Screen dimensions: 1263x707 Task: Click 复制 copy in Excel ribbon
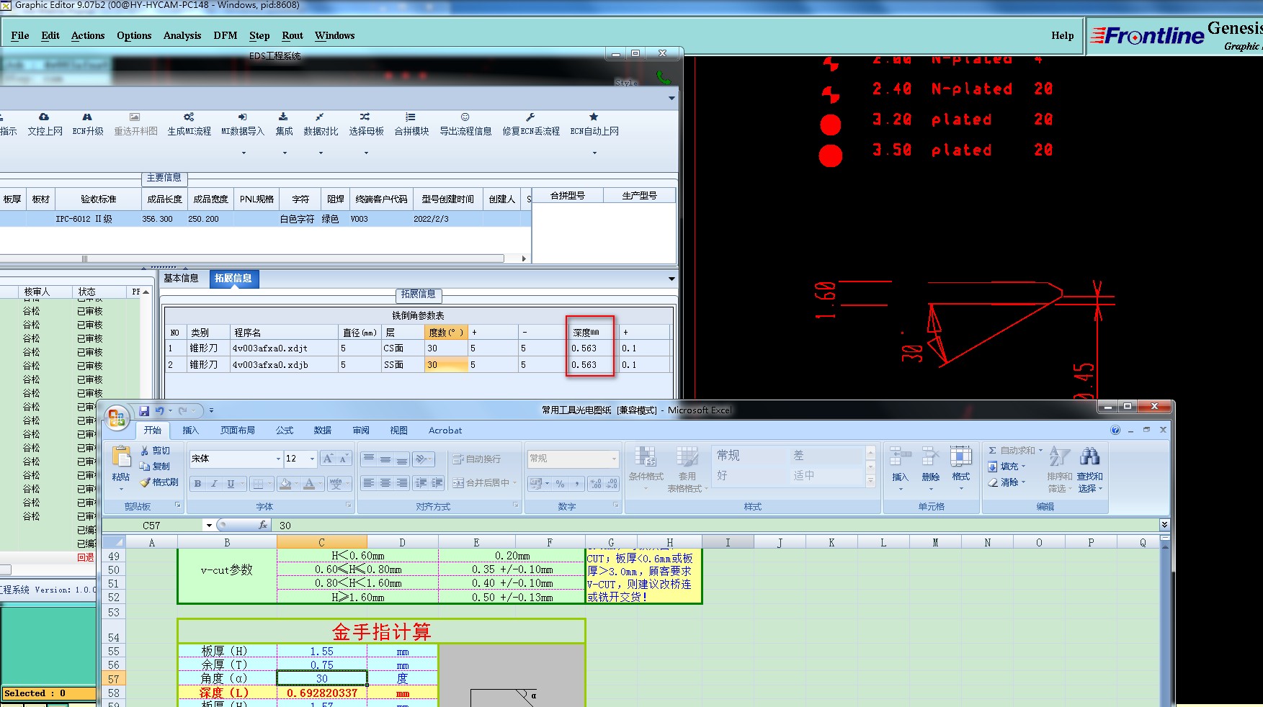(x=156, y=467)
